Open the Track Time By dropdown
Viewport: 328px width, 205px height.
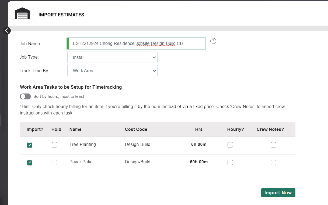pos(112,71)
